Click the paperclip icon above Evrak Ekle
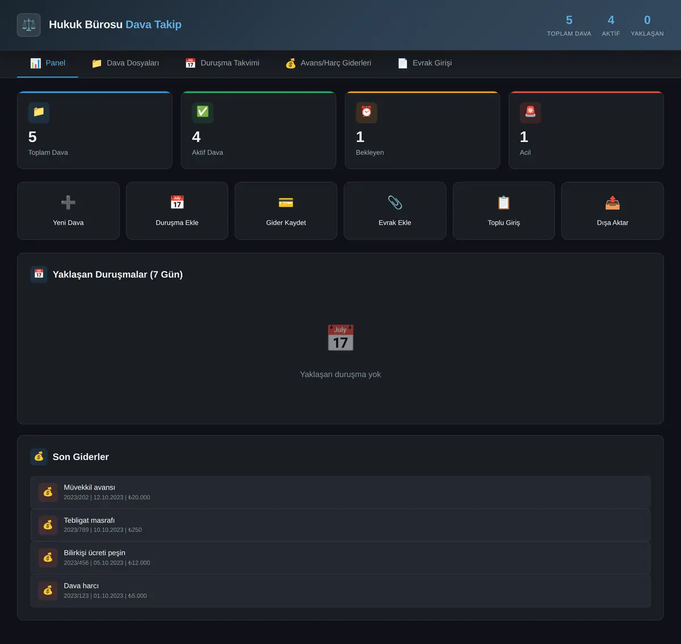The image size is (681, 644). pos(395,203)
